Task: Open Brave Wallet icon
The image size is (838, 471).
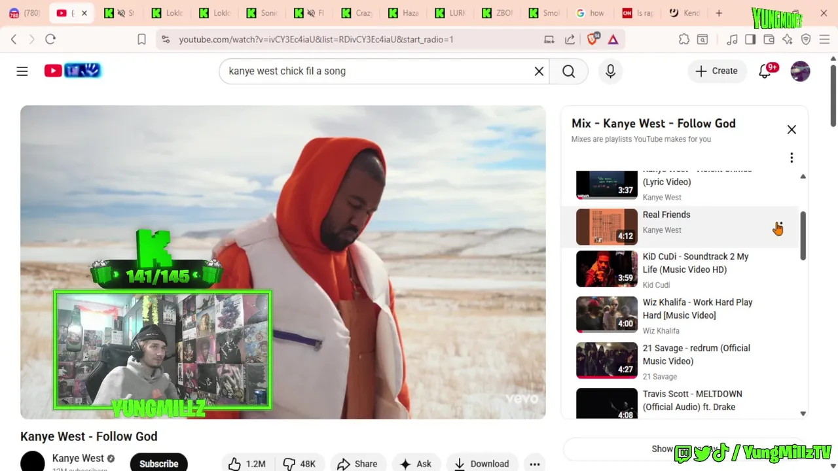Action: tap(769, 39)
